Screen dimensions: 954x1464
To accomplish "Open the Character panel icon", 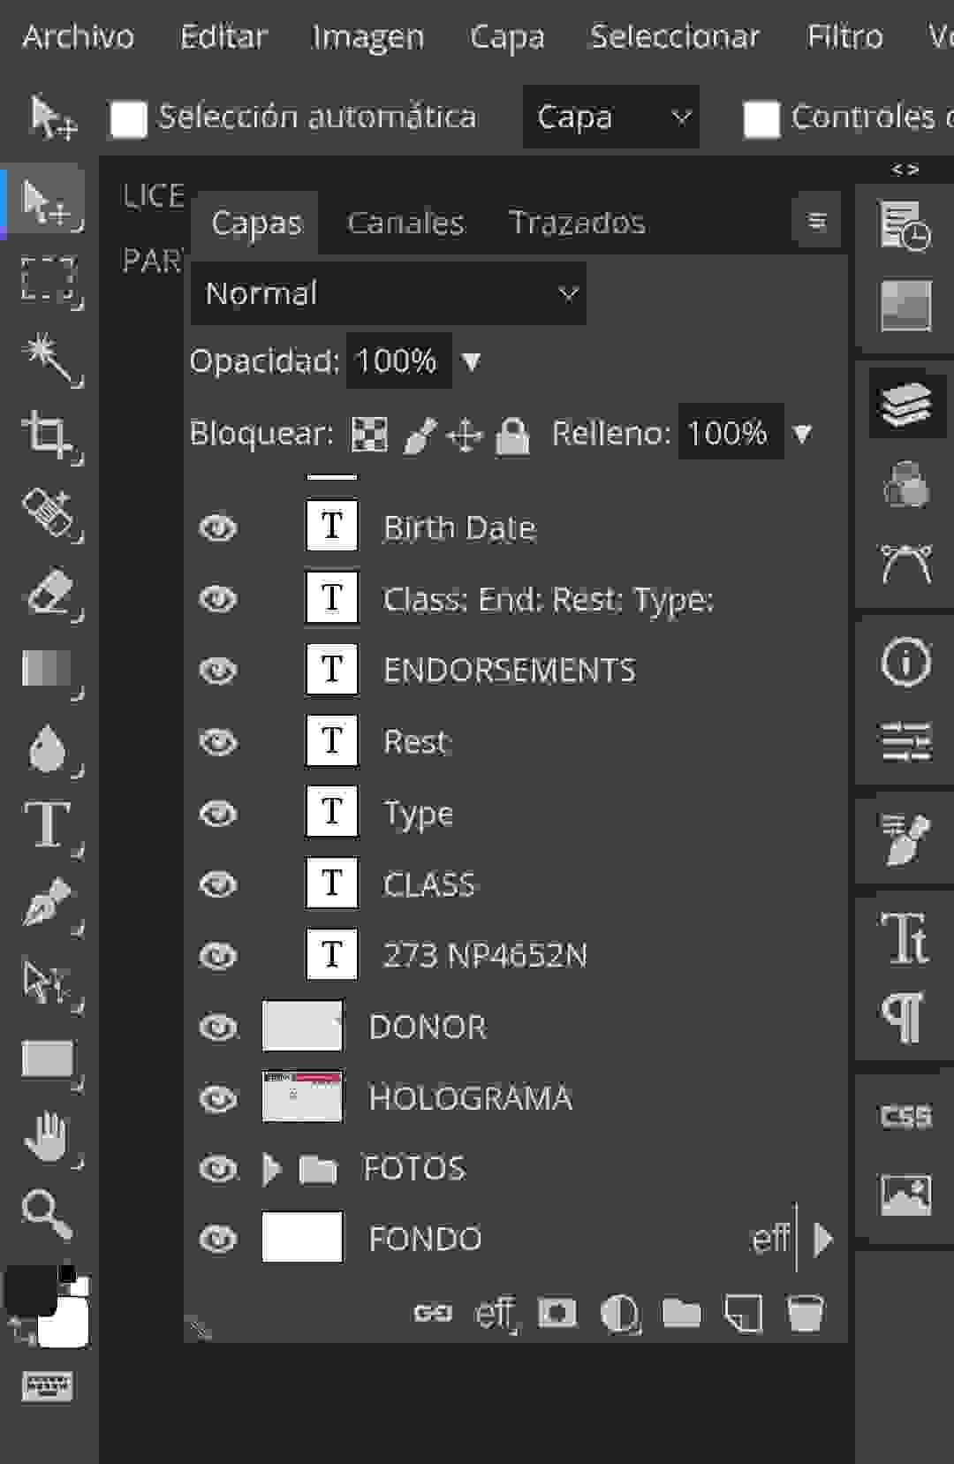I will 905,938.
